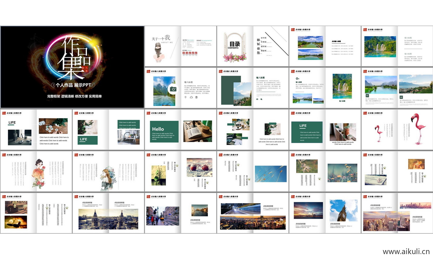This screenshot has height=259, width=433.
Task: Click the cloud icon under the slide paragraph
Action: 191,97
